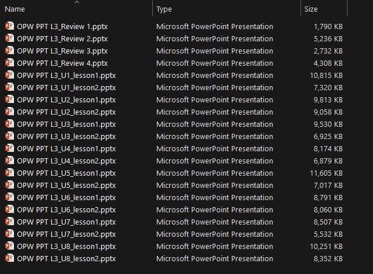Click the 9,813 KB size value
Viewport: 373px width, 274px height.
click(x=328, y=100)
